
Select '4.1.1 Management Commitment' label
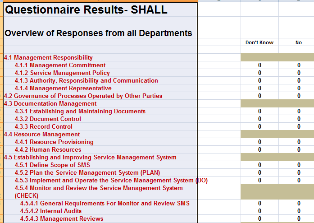pyautogui.click(x=60, y=65)
